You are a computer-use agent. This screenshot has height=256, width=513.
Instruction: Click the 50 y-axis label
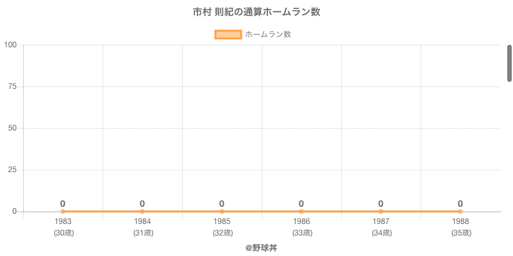click(12, 128)
